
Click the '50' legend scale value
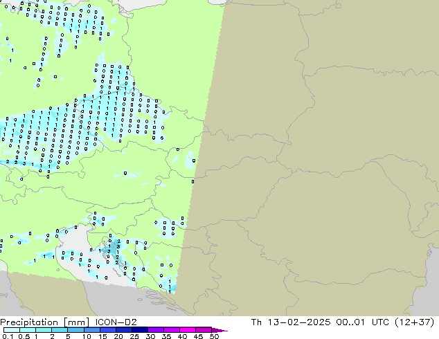214,336
